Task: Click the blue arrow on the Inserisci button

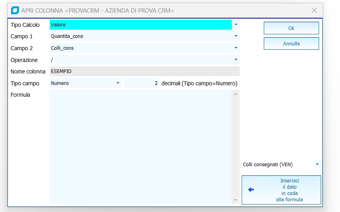Action: 251,189
